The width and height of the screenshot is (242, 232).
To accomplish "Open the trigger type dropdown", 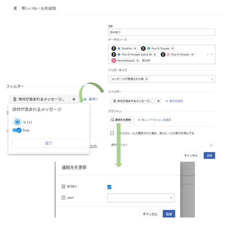I will 212,79.
